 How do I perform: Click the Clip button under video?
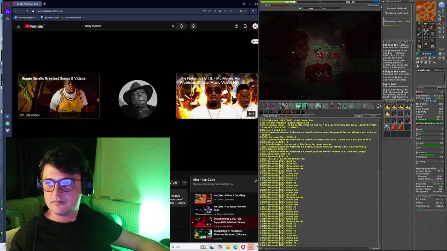click(174, 183)
